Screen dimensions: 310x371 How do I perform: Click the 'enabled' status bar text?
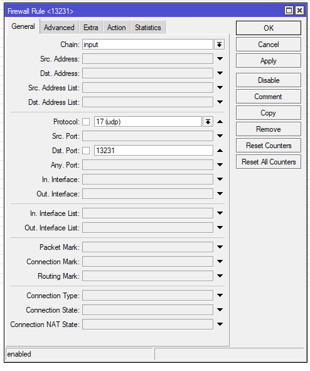[19, 354]
